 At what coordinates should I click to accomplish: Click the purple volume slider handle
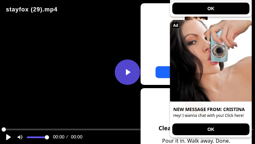coord(47,137)
